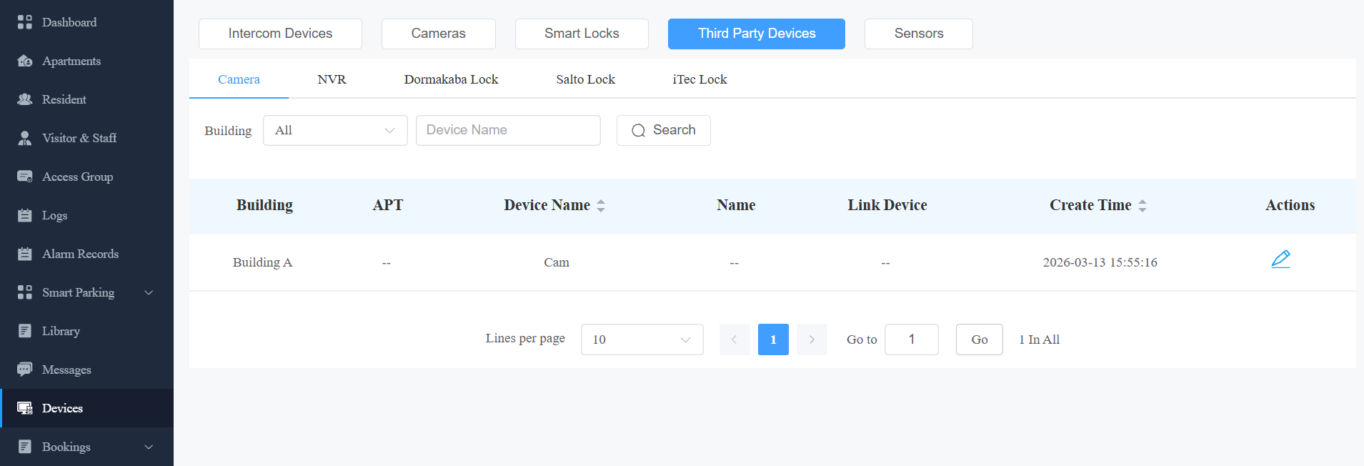Click the Search button
This screenshot has height=466, width=1364.
coord(664,130)
